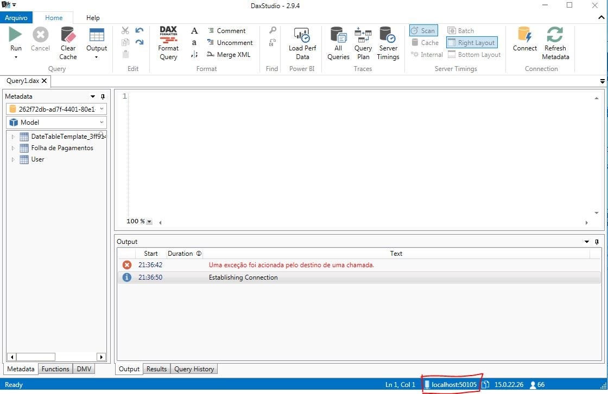Start the All Queries trace
This screenshot has width=608, height=394.
tap(338, 43)
